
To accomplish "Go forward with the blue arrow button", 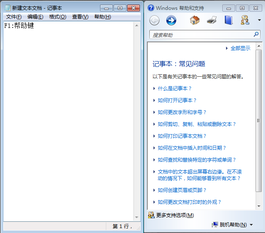I will click(x=171, y=20).
